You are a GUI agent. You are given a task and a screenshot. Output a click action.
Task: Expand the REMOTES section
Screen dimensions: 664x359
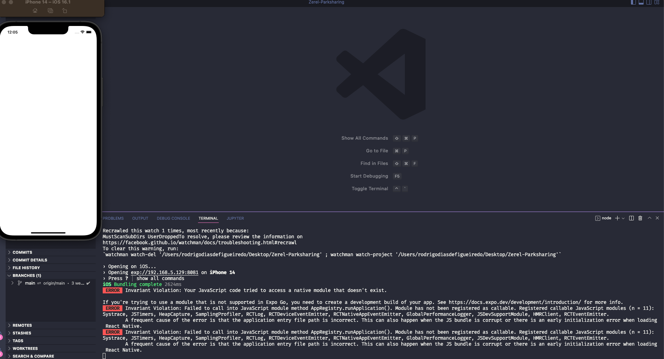tap(23, 325)
